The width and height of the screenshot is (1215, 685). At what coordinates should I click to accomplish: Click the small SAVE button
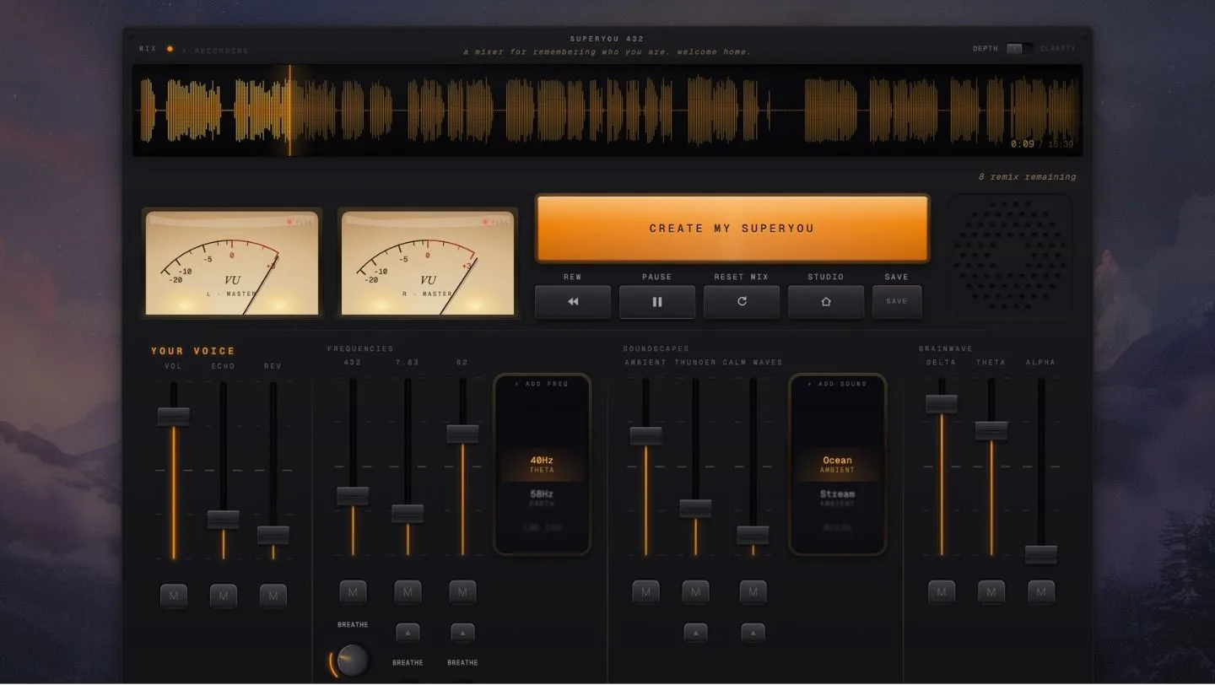pos(897,301)
